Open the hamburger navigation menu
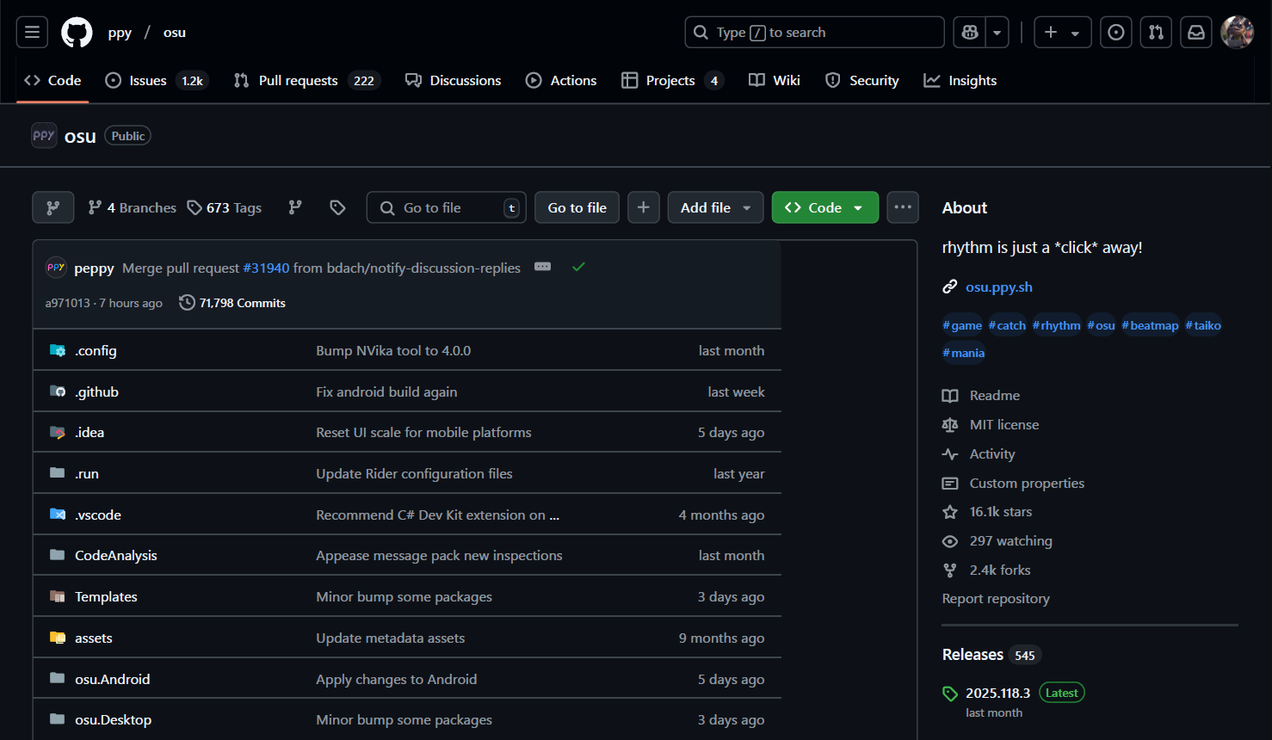The width and height of the screenshot is (1272, 740). pos(32,33)
